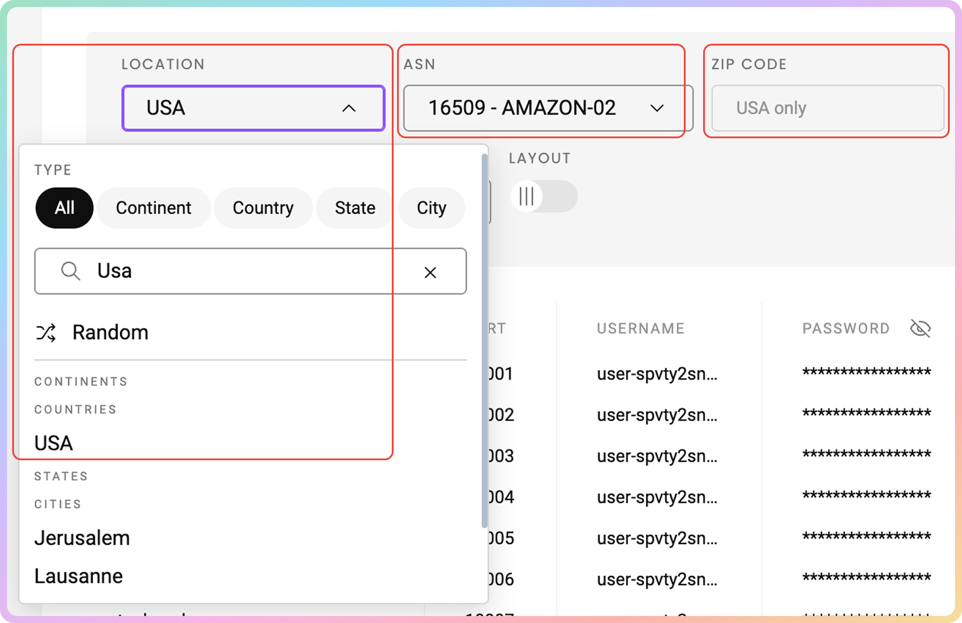Image resolution: width=962 pixels, height=623 pixels.
Task: Filter by Country type
Action: point(263,208)
